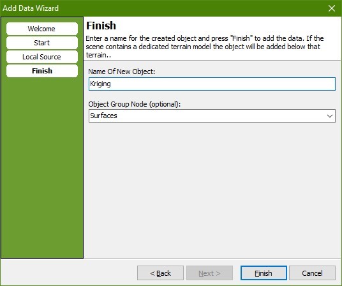The image size is (342, 286).
Task: Open the Local Source wizard step
Action: tap(42, 57)
